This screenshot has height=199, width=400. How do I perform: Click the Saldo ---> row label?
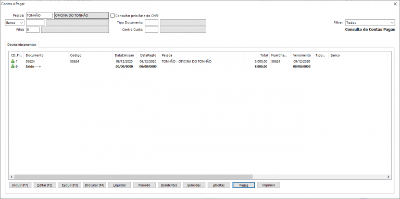coord(33,67)
